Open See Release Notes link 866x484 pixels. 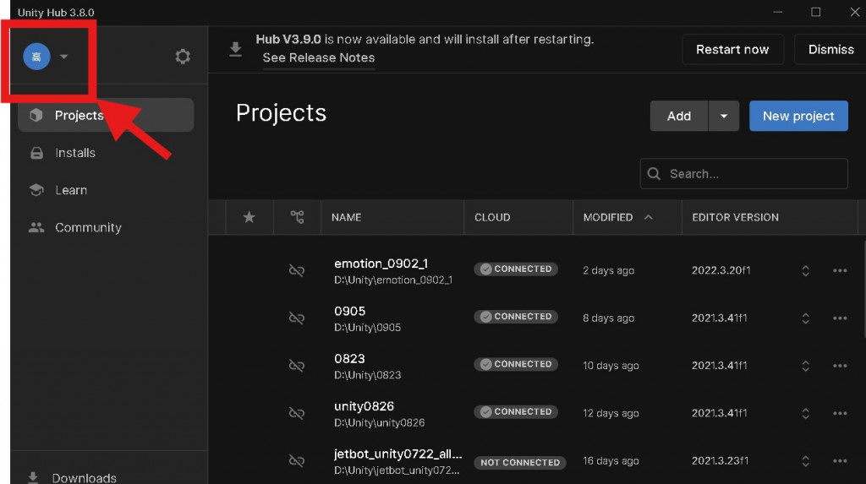tap(319, 57)
